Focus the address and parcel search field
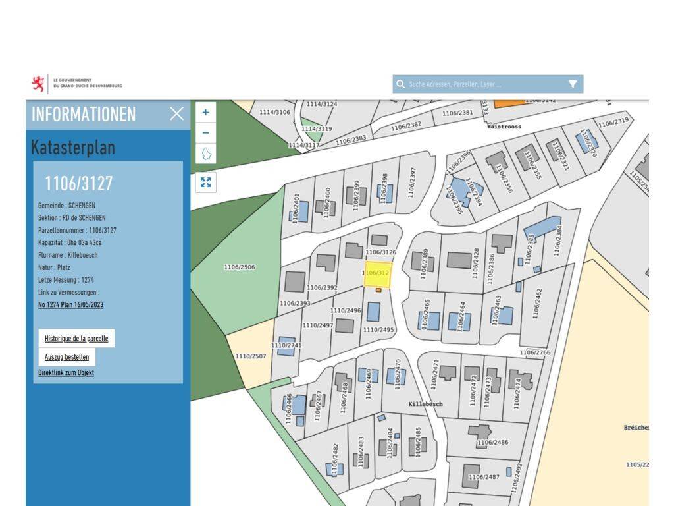 click(484, 84)
